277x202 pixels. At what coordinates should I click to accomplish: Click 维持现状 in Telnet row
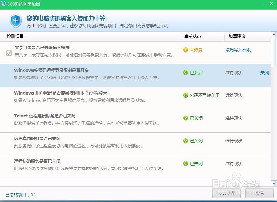[234, 118]
